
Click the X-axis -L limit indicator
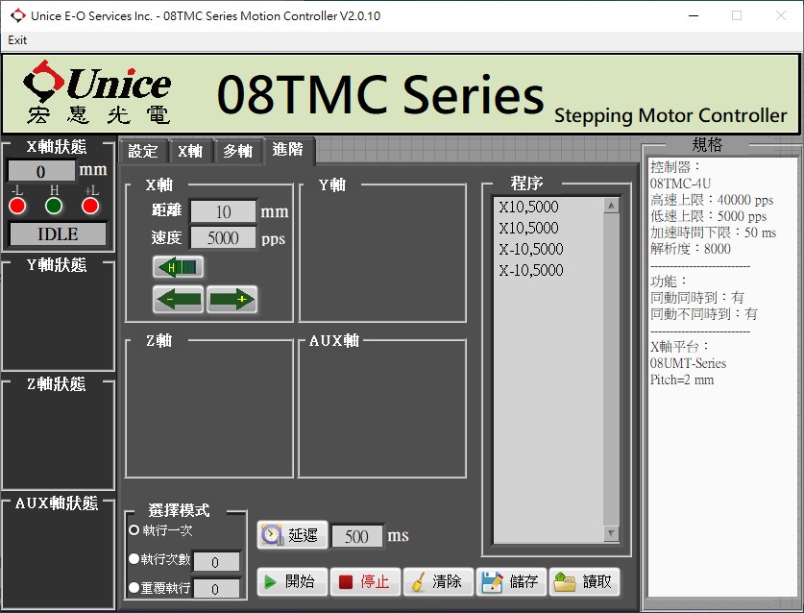17,207
